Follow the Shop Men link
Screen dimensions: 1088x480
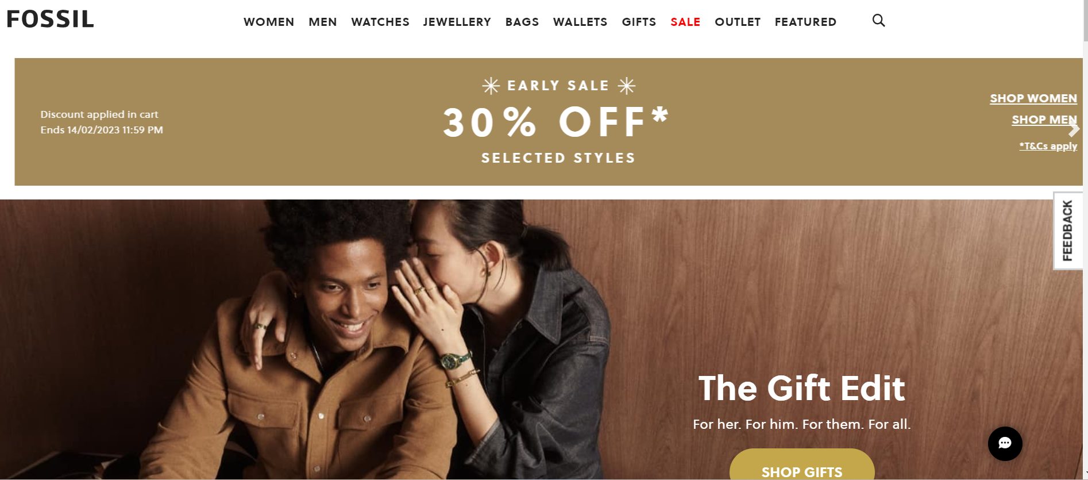point(1044,120)
